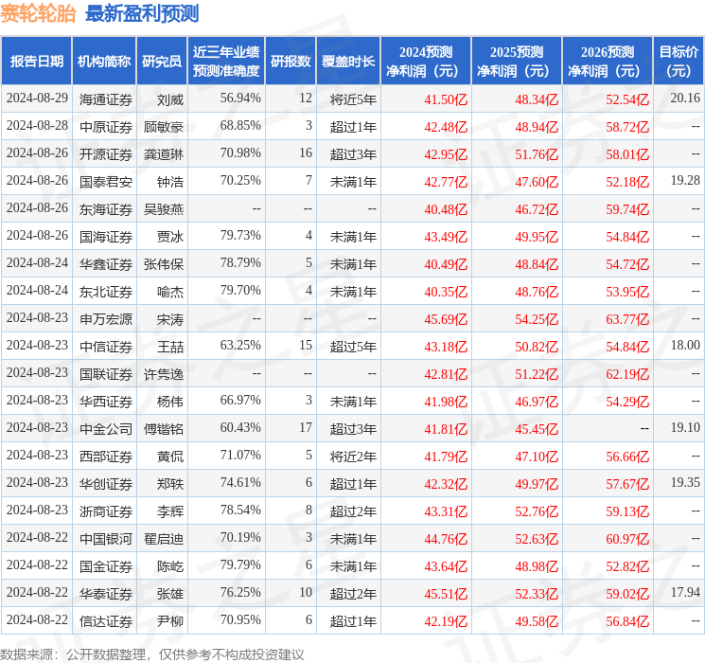Click analyst name 顾敏豪
Screen dimensions: 705x663
[x=164, y=127]
